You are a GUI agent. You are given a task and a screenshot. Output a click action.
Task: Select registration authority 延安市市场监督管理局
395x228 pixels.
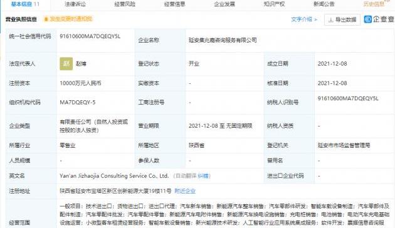344,145
